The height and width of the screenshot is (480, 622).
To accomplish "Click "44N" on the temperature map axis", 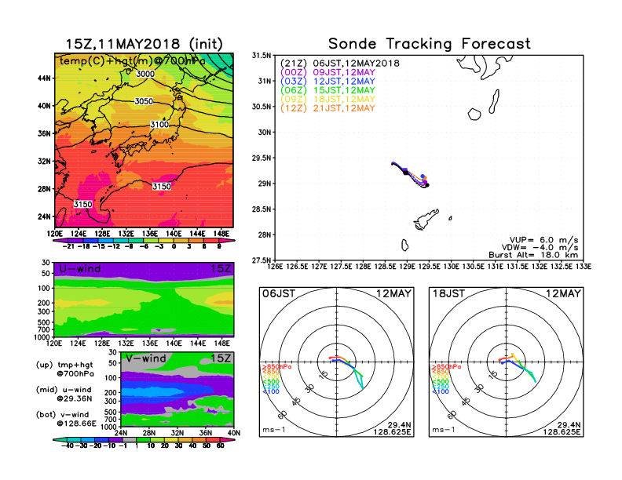I will [45, 78].
